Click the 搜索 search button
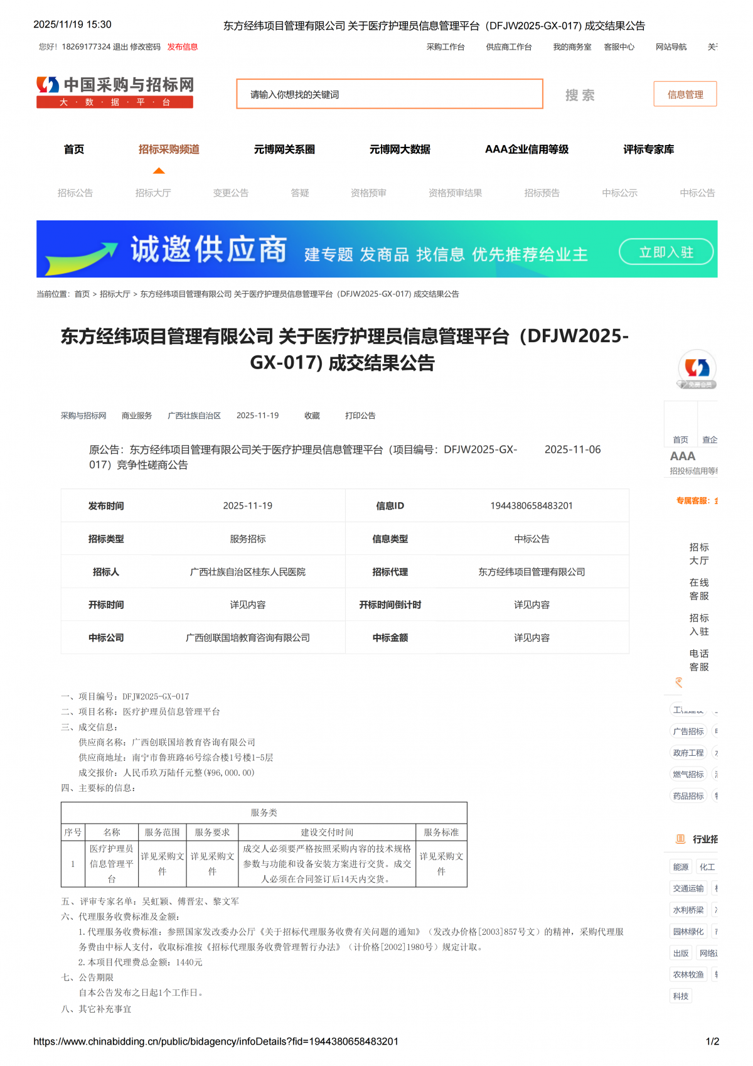 click(x=580, y=95)
